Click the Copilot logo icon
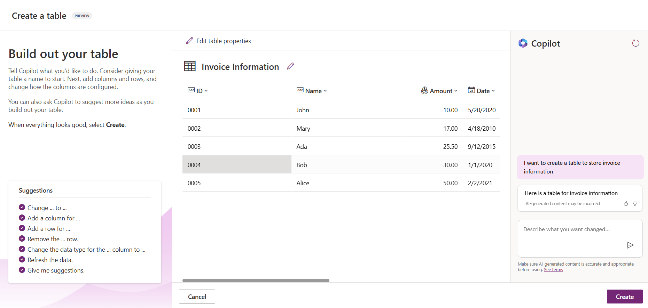This screenshot has height=308, width=648. 523,43
